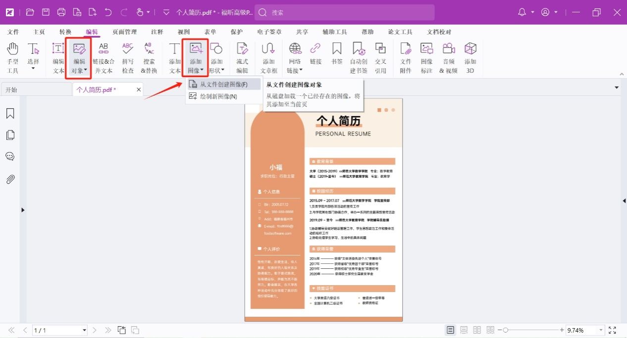Select the Hand tool
This screenshot has height=338, width=627.
tap(12, 58)
